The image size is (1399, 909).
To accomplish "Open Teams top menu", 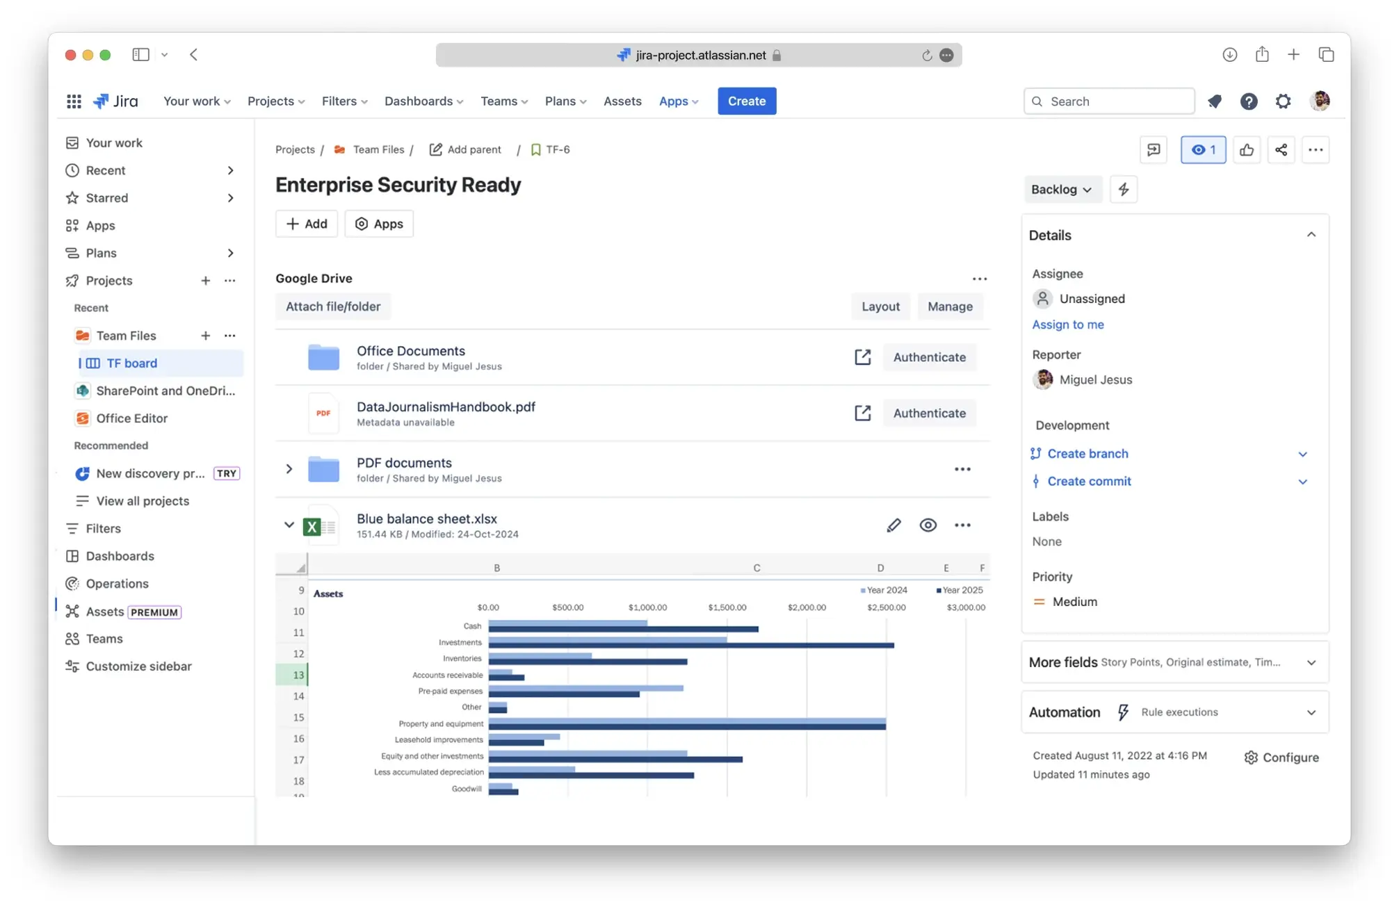I will coord(504,101).
